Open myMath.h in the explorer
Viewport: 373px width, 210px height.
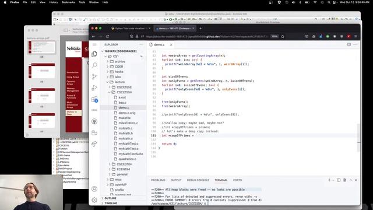coord(126,134)
